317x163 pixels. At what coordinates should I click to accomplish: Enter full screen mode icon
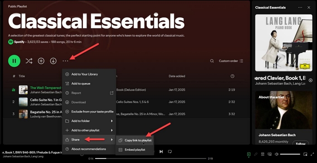tap(312, 154)
